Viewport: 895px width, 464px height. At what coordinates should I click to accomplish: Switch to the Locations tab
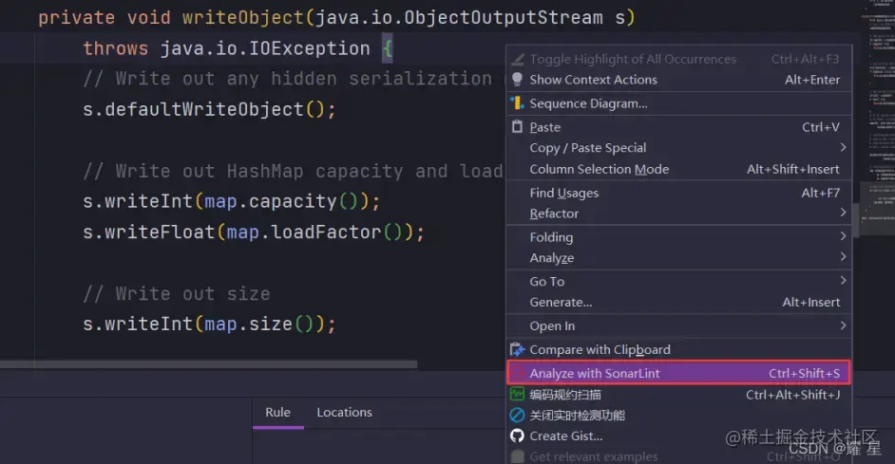[344, 412]
